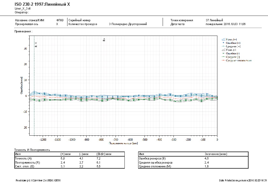The height and width of the screenshot is (189, 268).
Task: Click the green 'Среднее (-)' legend line icon
Action: [223, 57]
